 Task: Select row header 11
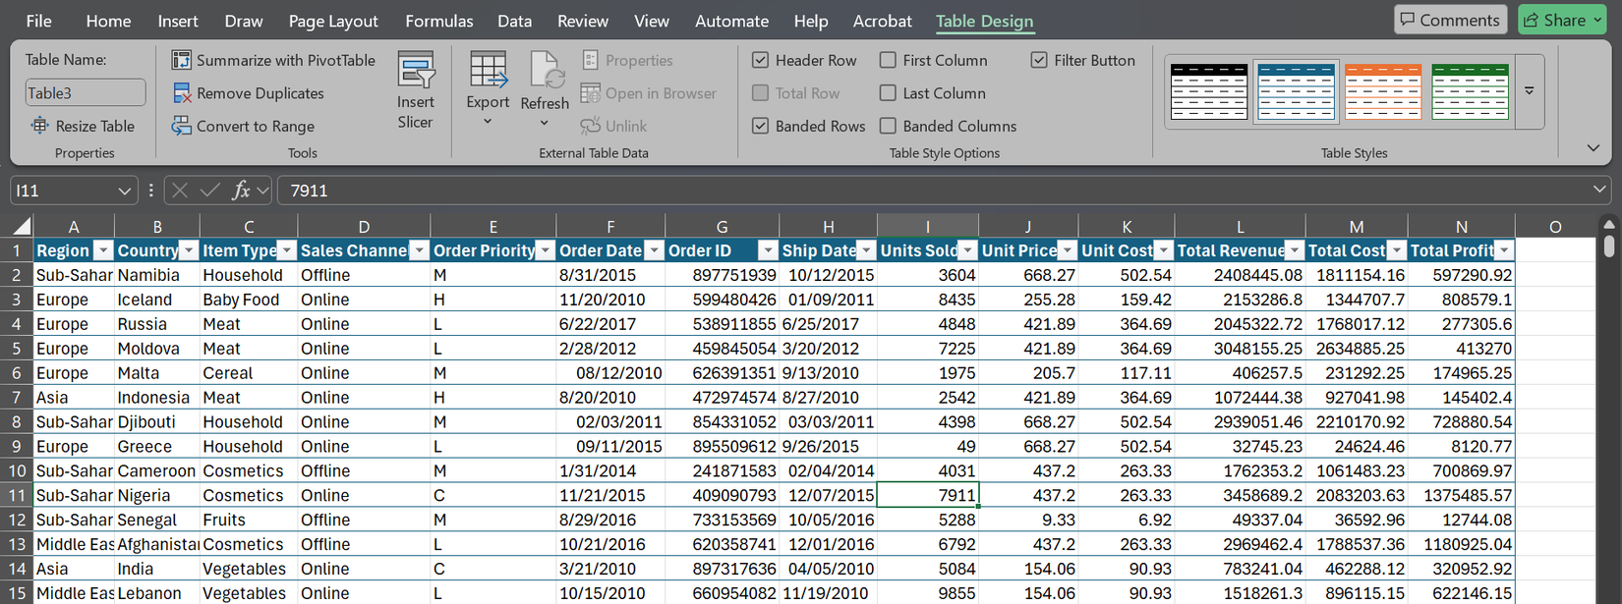point(17,495)
